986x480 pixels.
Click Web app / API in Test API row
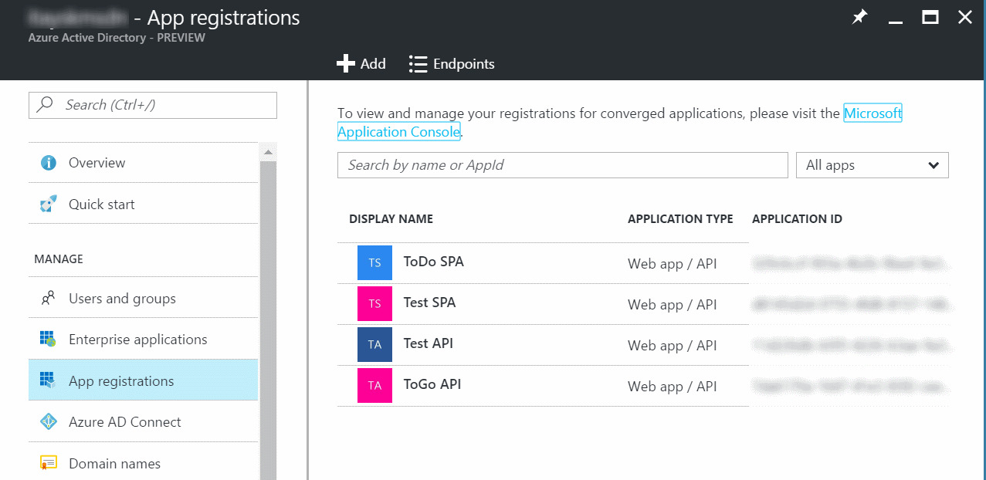point(673,346)
